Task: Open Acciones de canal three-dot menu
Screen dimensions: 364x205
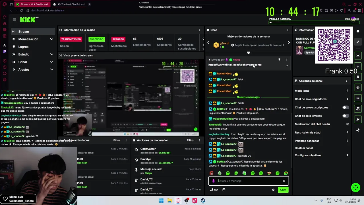Action: pyautogui.click(x=346, y=81)
